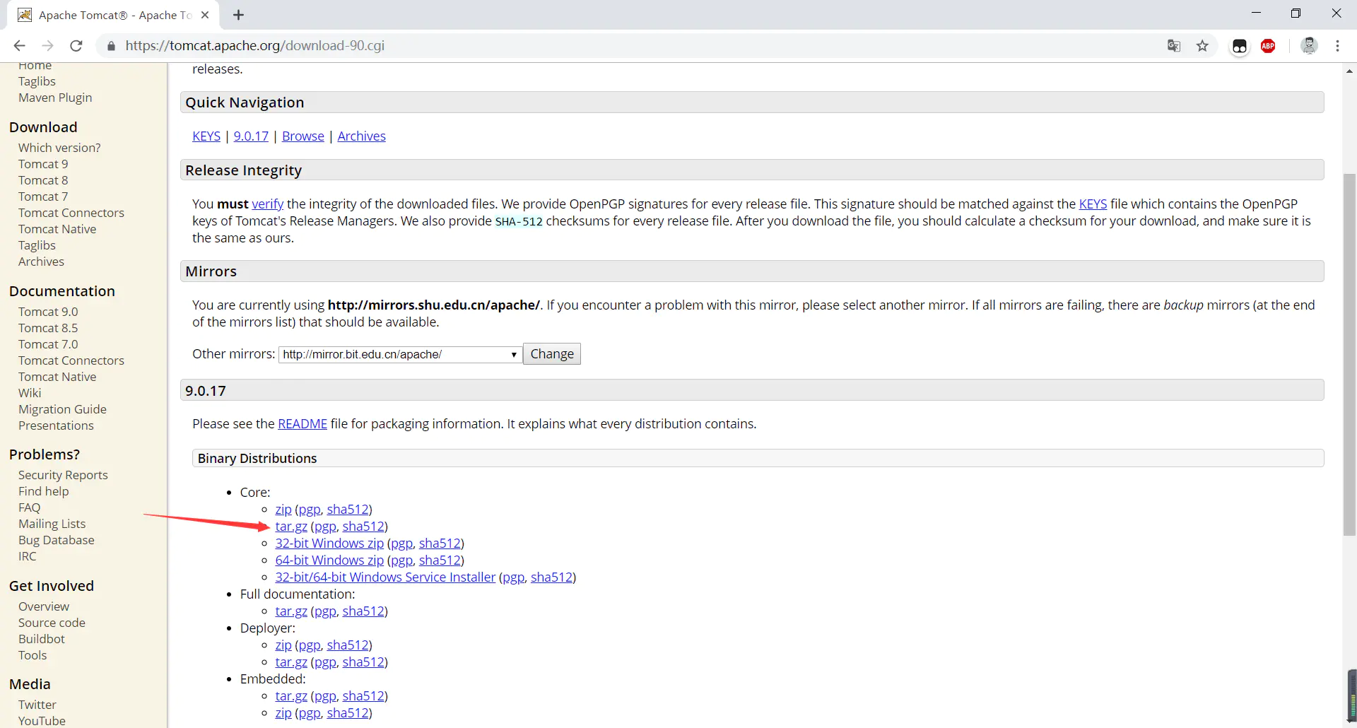Open Tomcat 9 download in sidebar
The width and height of the screenshot is (1357, 728).
click(43, 164)
